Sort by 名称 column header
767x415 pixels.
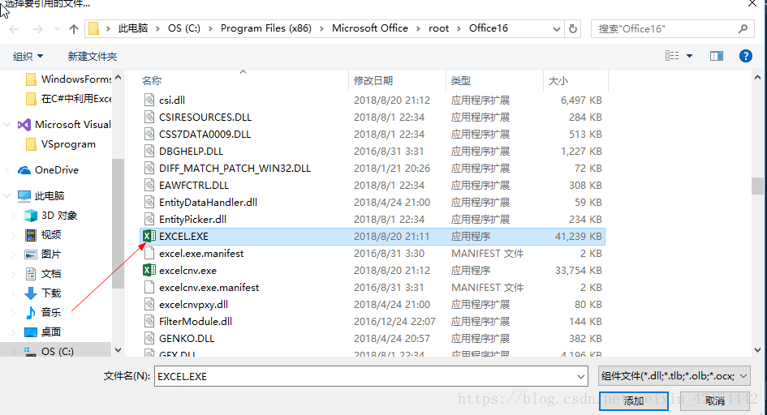(243, 80)
